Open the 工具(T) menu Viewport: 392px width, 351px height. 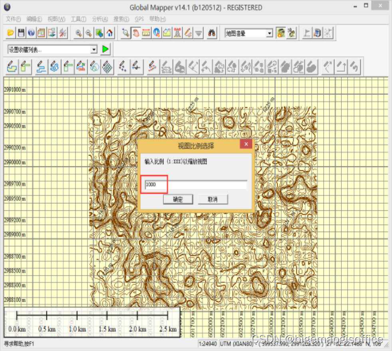(x=78, y=19)
